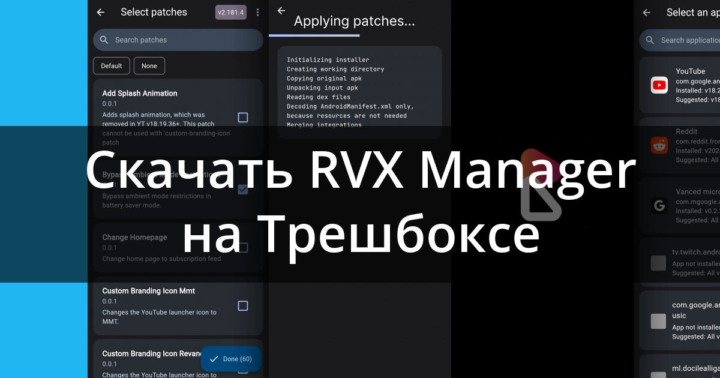Click the 'Initializing installer' log line
Viewport: 720px width, 378px height.
[x=328, y=60]
